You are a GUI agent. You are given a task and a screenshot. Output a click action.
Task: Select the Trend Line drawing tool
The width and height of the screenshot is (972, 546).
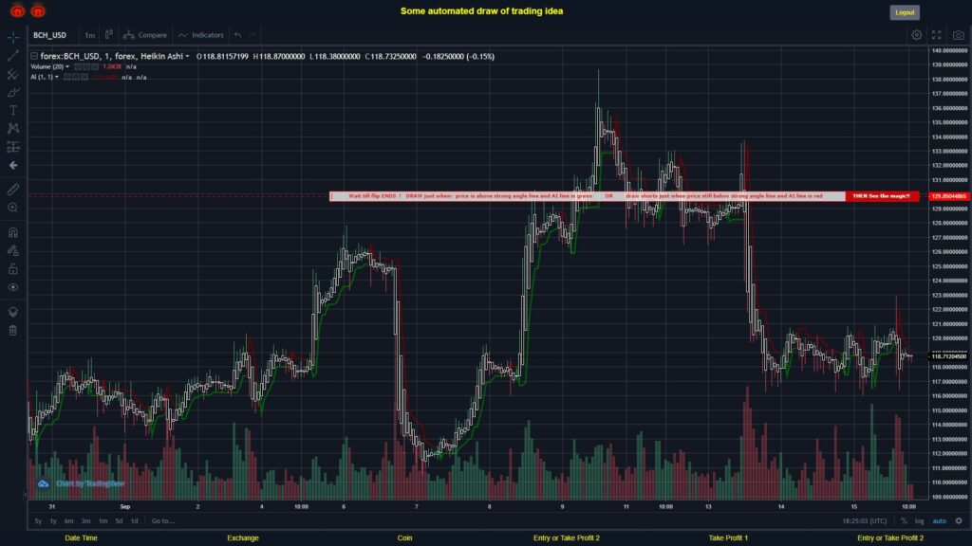(x=12, y=55)
